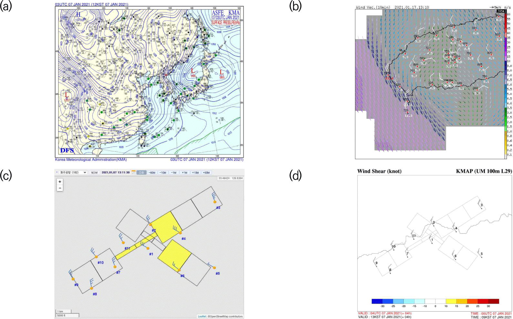
Task: Select wind sensor marker #4 on runway map
Action: pyautogui.click(x=181, y=233)
